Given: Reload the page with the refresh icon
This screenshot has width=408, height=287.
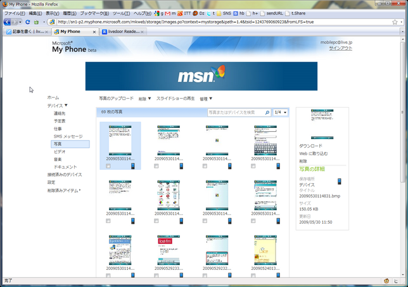Looking at the screenshot, I should coord(28,22).
